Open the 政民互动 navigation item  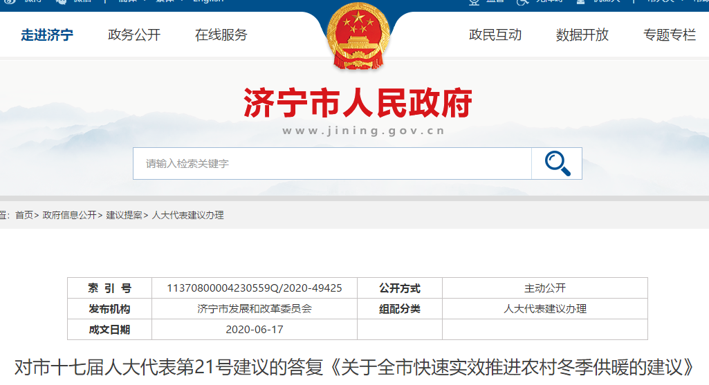(x=495, y=35)
